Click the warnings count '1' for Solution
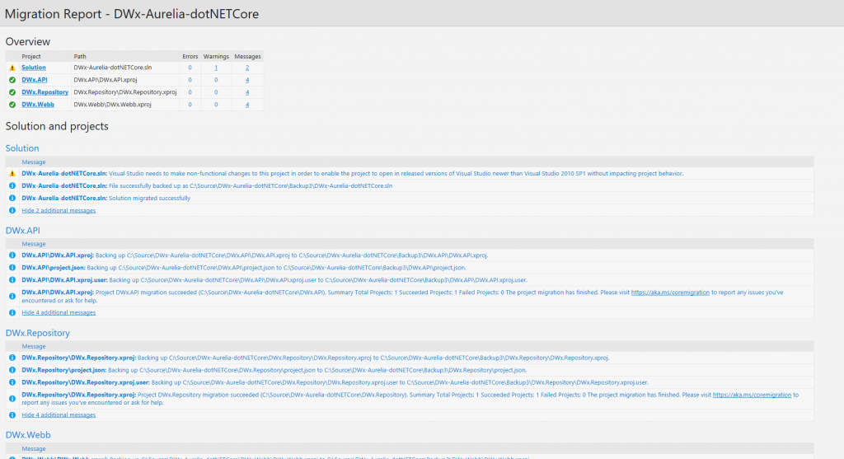Viewport: 844px width, 459px height. 216,68
